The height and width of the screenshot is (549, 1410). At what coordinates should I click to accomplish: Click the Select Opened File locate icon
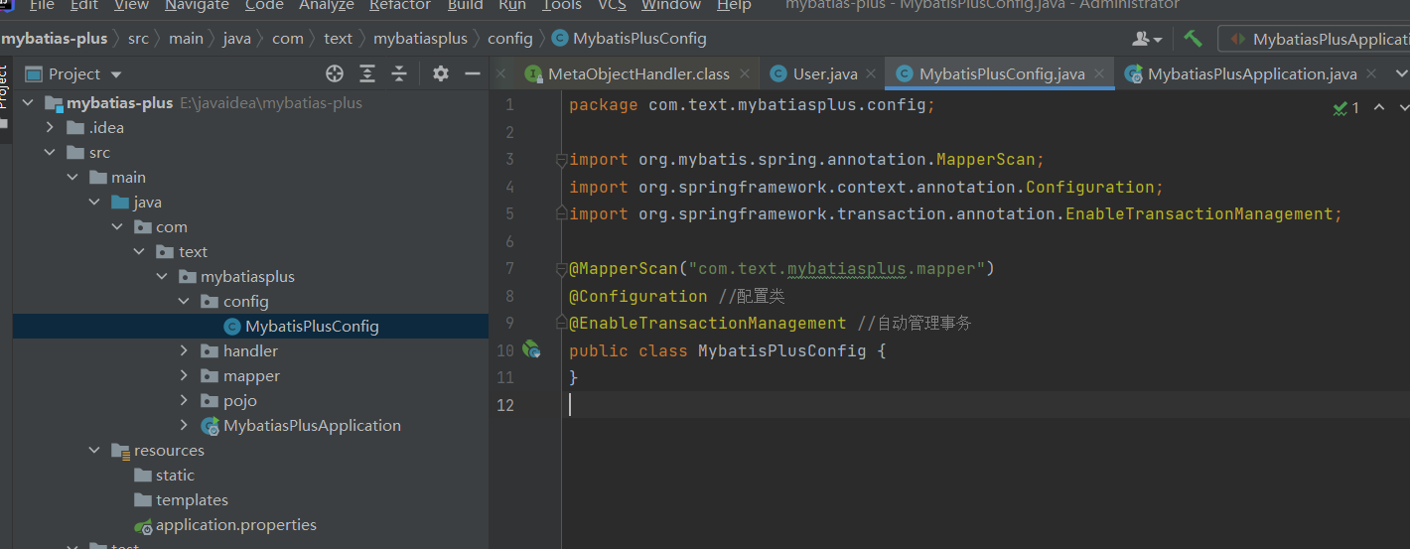[335, 73]
